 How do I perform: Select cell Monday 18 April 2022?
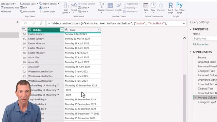[x=83, y=43]
